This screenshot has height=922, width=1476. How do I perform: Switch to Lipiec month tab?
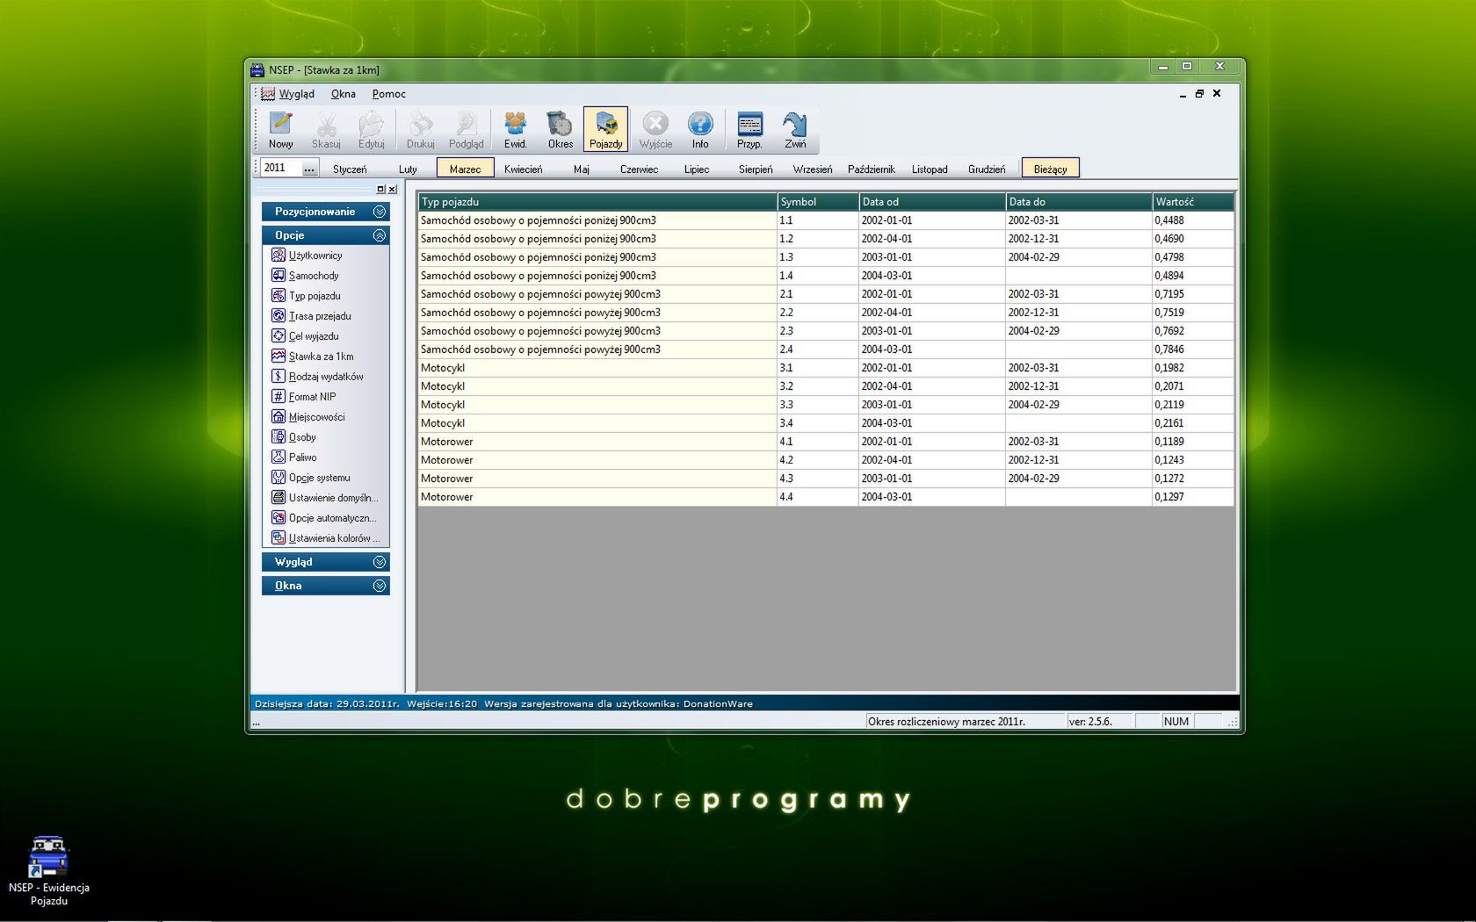coord(697,169)
